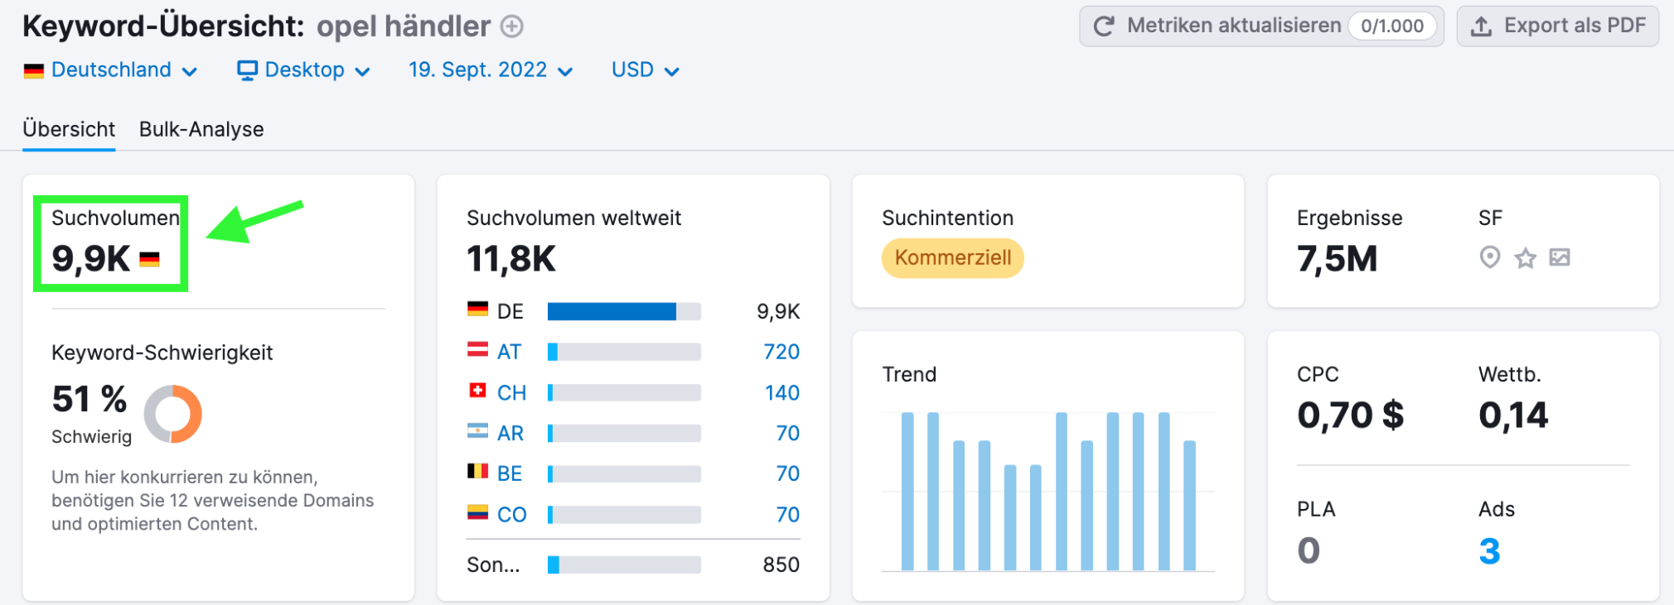This screenshot has height=605, width=1674.
Task: Click the Trend bar chart
Action: tap(1048, 492)
